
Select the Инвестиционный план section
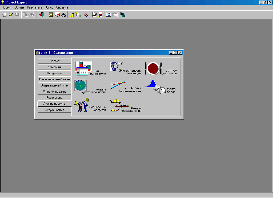54,79
